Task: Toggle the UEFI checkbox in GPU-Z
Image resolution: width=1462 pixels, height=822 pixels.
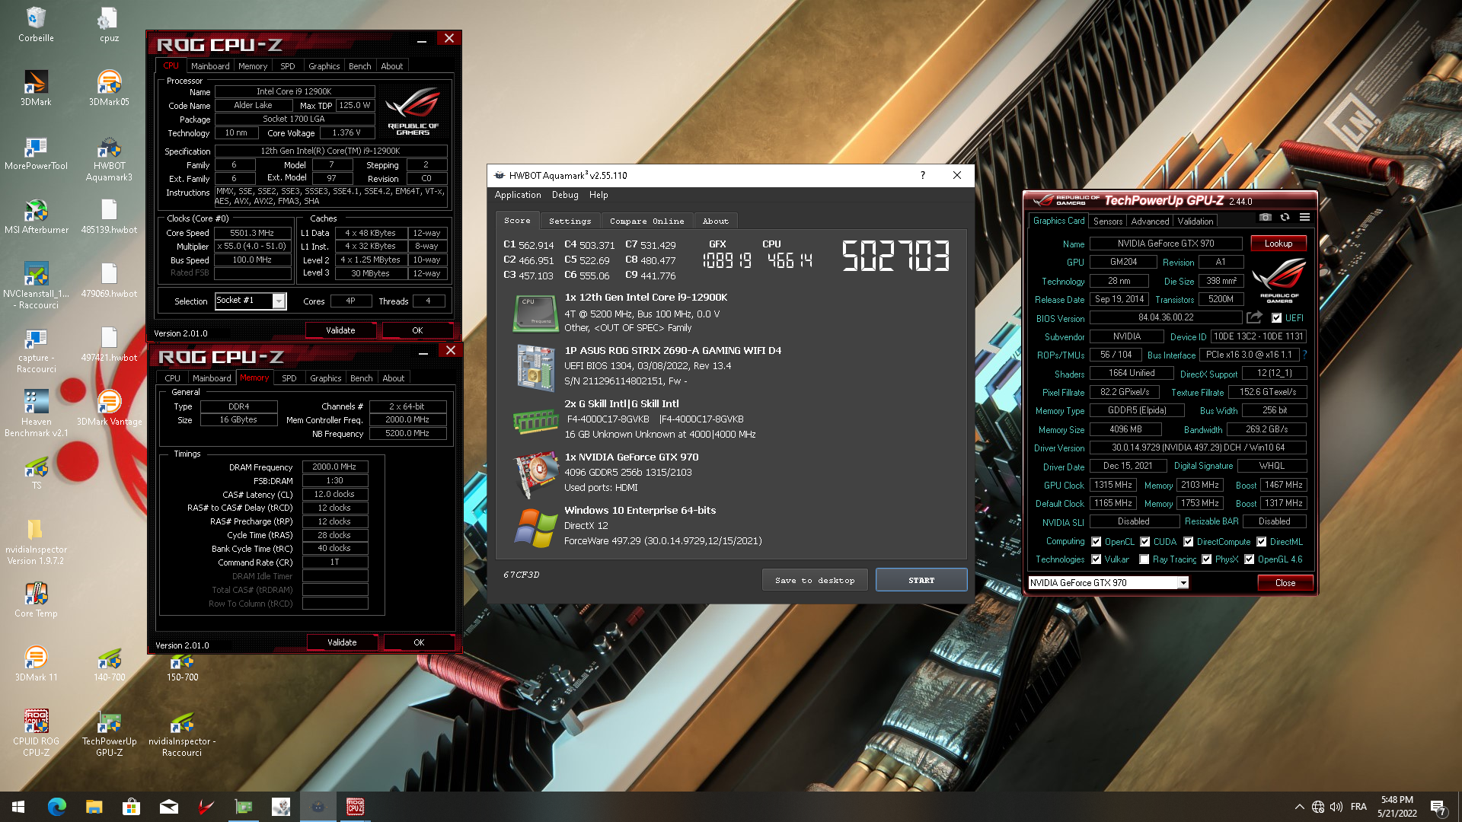Action: click(1276, 318)
